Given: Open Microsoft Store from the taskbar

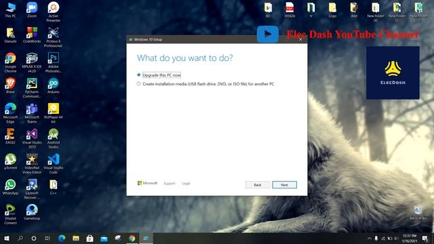Looking at the screenshot, I should tap(90, 238).
